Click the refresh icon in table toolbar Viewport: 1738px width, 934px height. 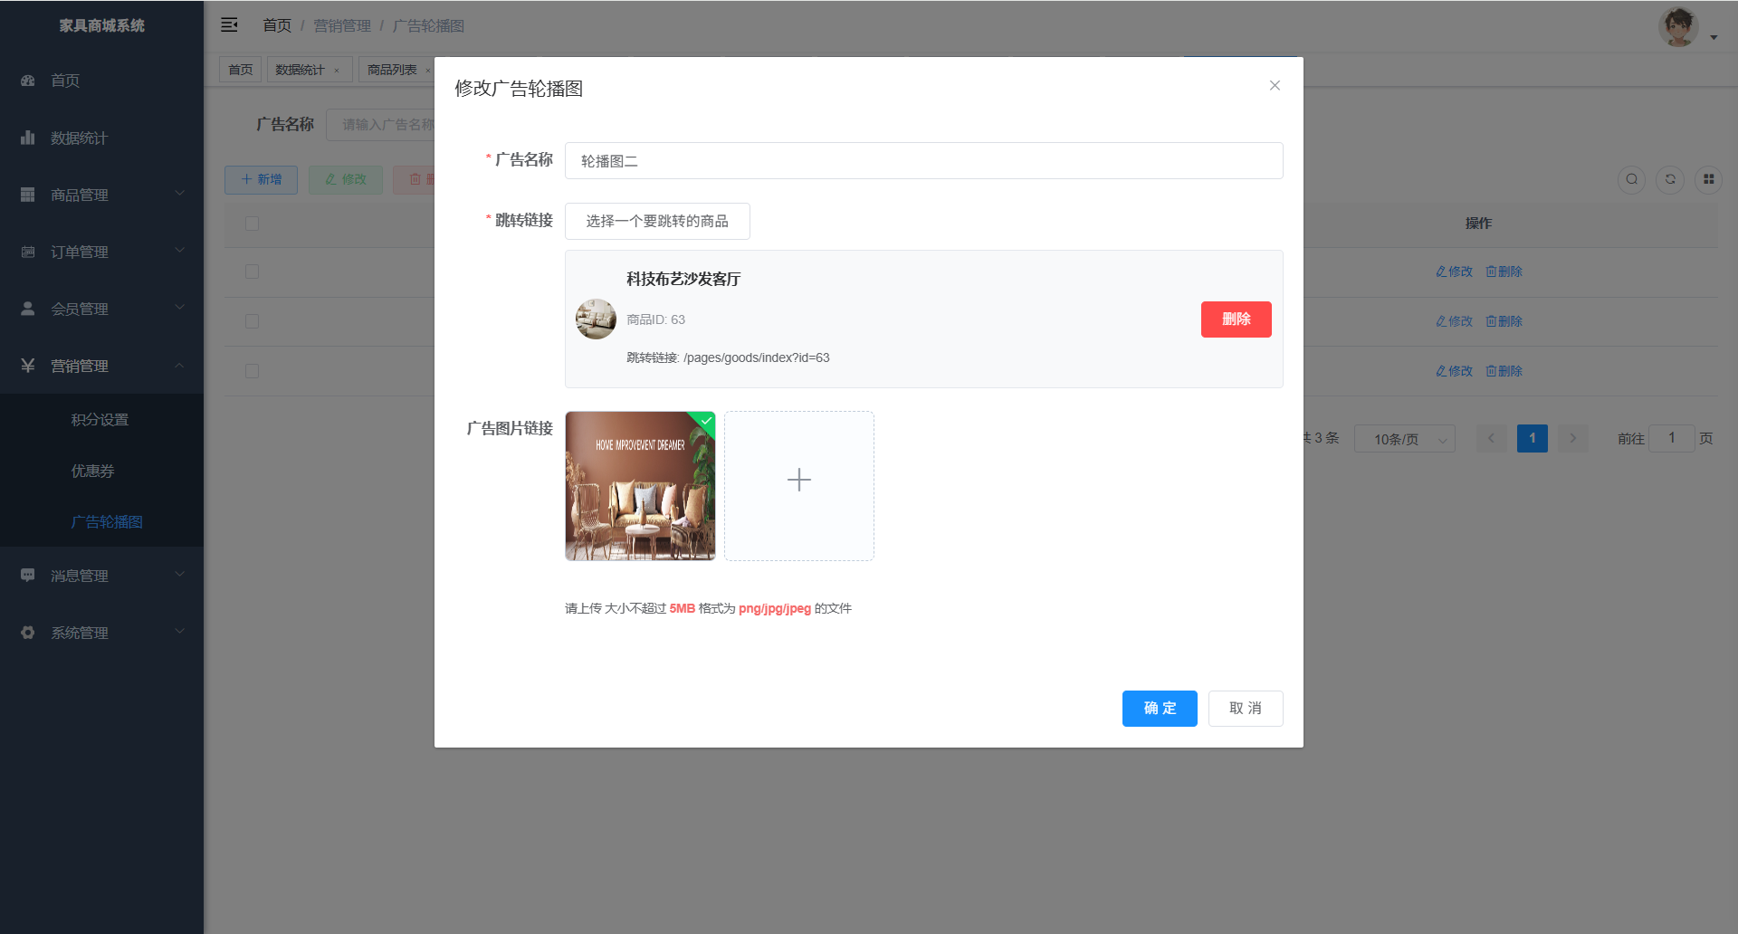point(1670,179)
